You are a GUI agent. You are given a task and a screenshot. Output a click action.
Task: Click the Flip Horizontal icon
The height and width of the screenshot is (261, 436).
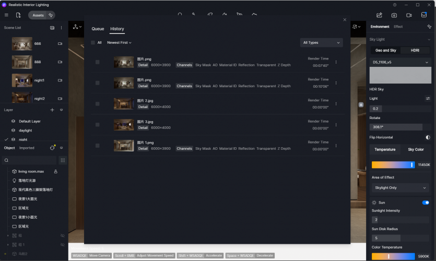[x=428, y=137]
